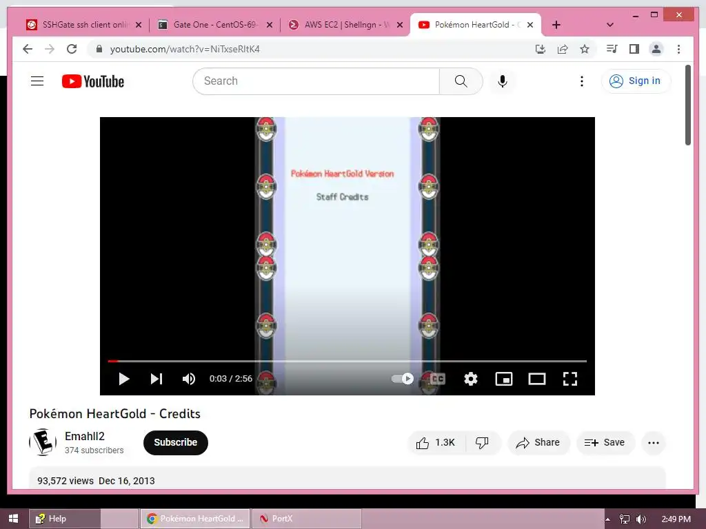Share the video
The width and height of the screenshot is (706, 529).
pos(538,443)
